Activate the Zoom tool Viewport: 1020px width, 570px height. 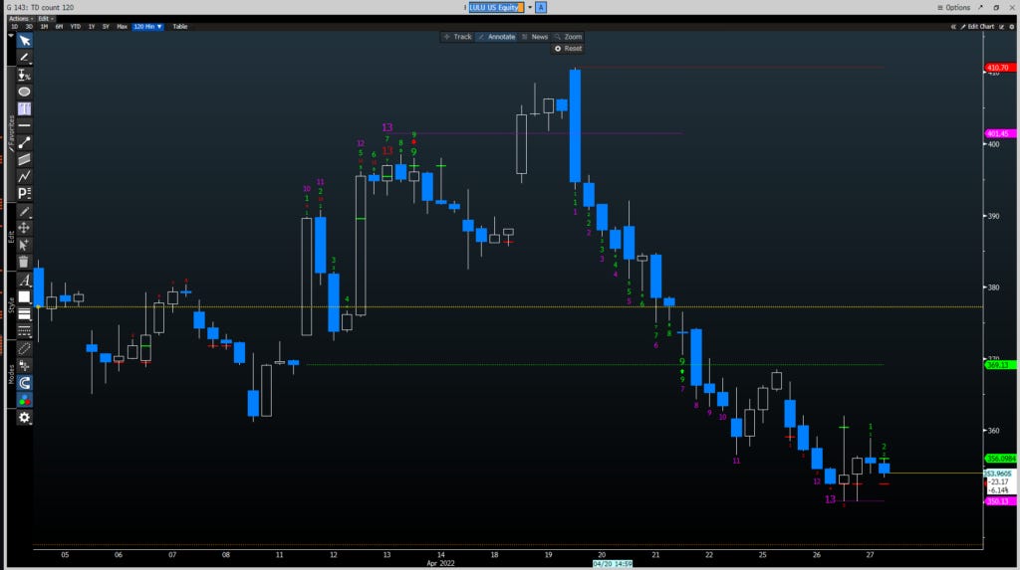pyautogui.click(x=568, y=37)
